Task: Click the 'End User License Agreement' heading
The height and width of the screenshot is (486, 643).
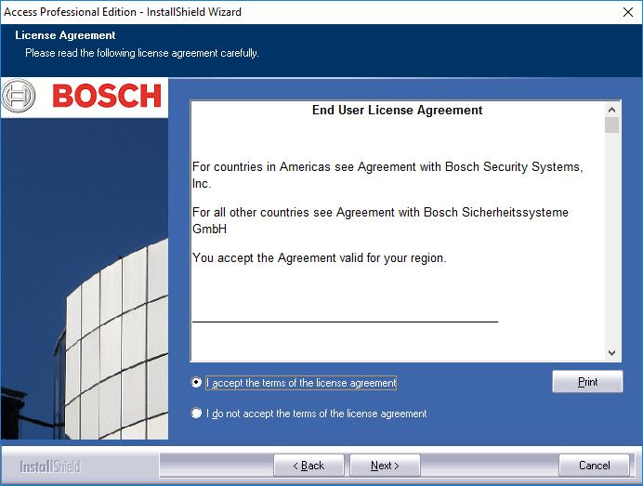Action: pos(397,110)
